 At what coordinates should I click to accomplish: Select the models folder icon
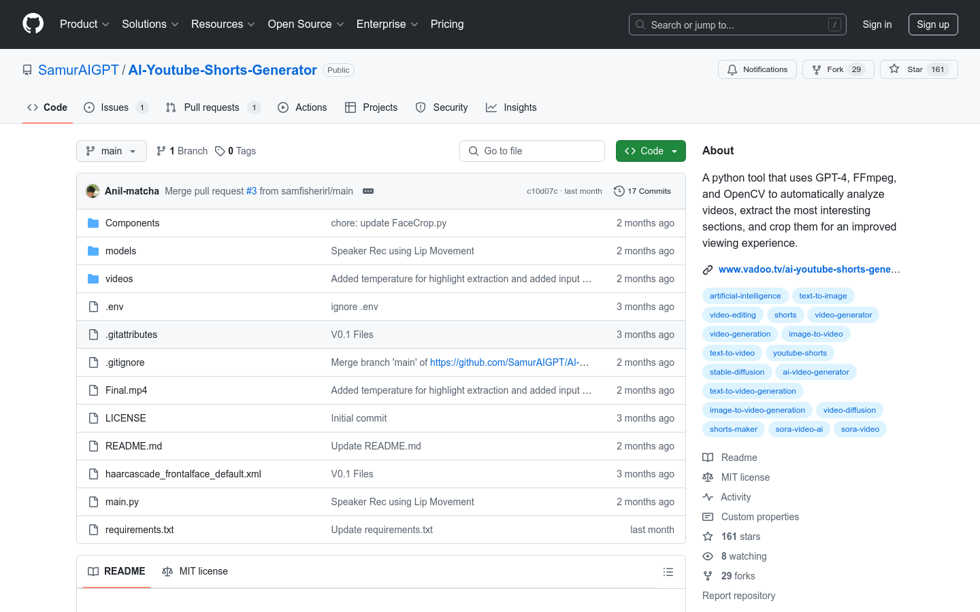[x=93, y=251]
